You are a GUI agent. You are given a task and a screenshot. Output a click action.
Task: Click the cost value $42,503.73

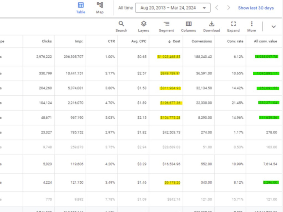click(x=171, y=133)
